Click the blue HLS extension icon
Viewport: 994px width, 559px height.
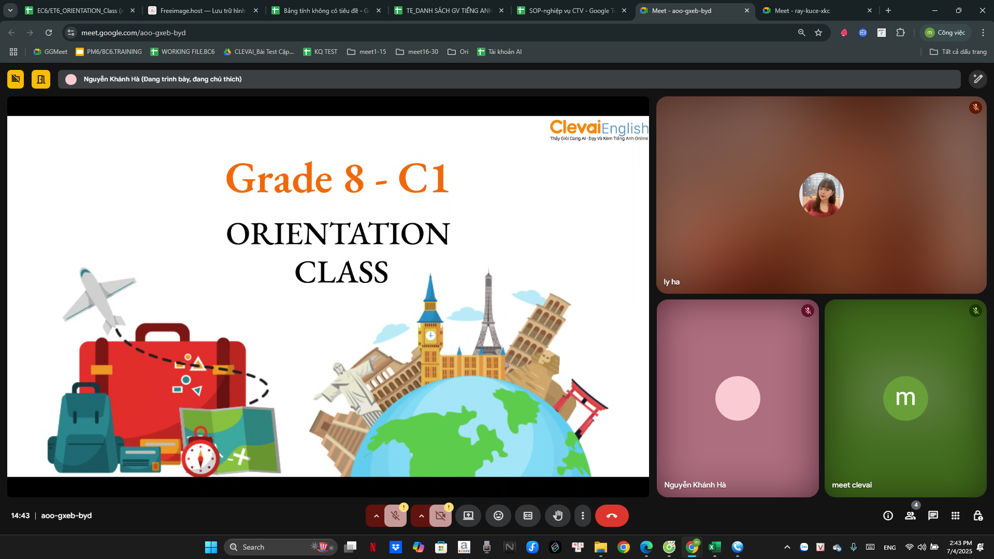click(862, 33)
